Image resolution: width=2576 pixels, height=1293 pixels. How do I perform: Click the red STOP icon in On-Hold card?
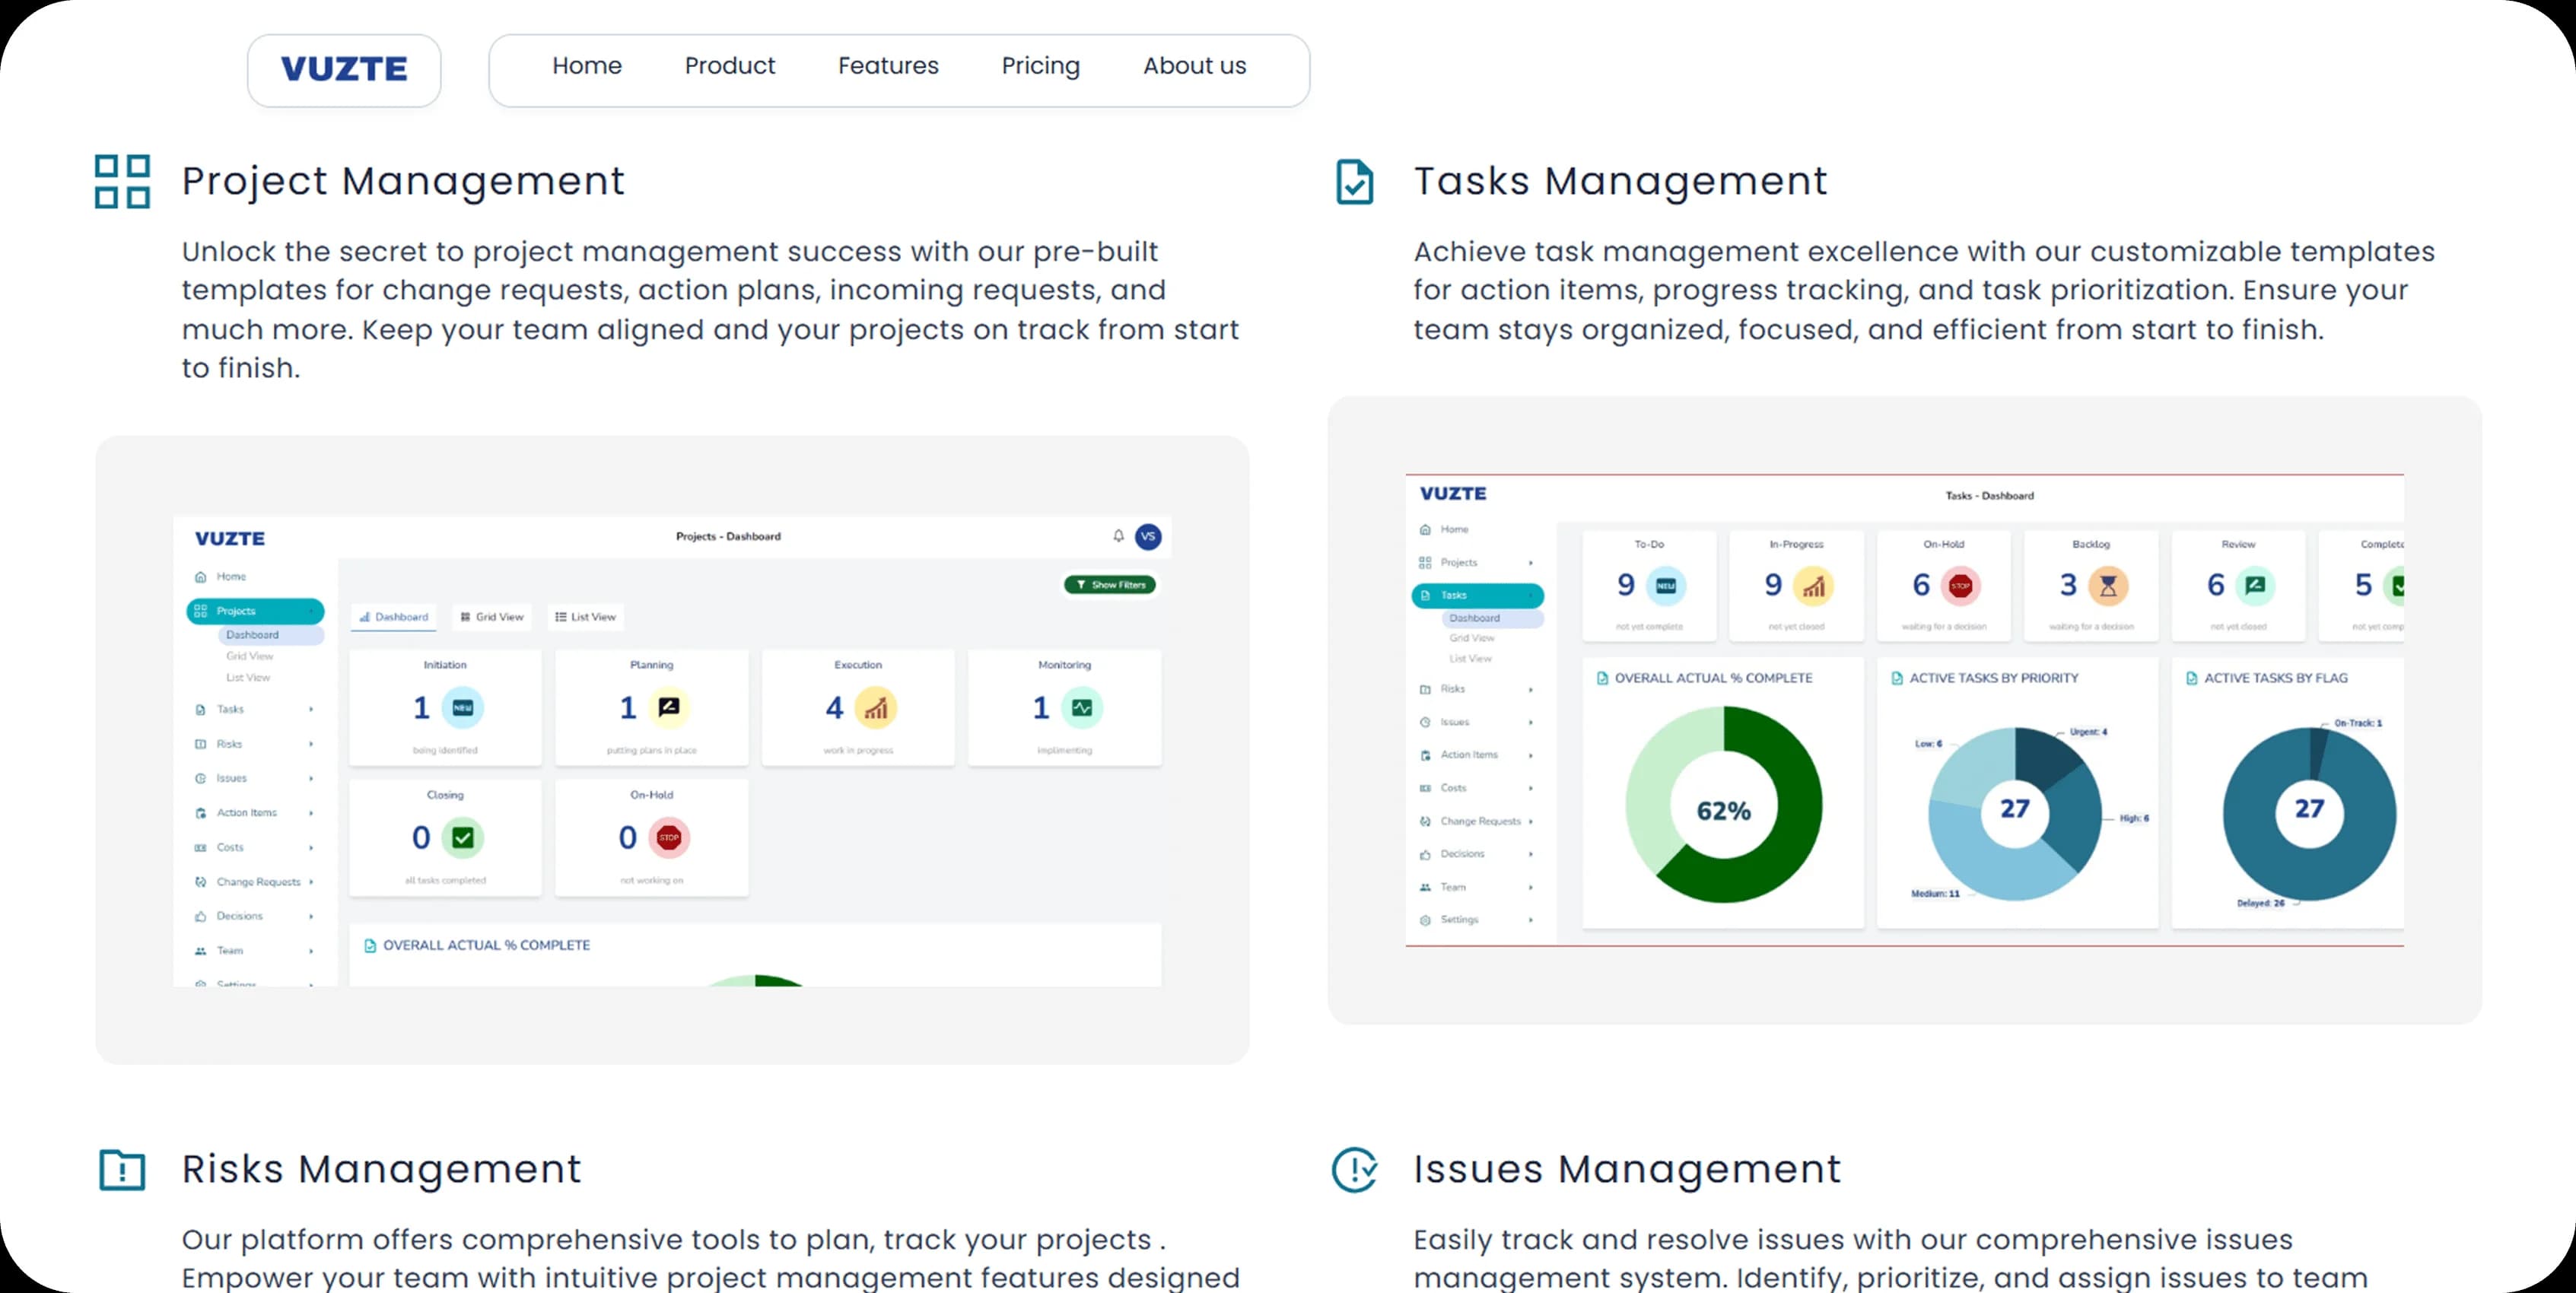(x=669, y=837)
